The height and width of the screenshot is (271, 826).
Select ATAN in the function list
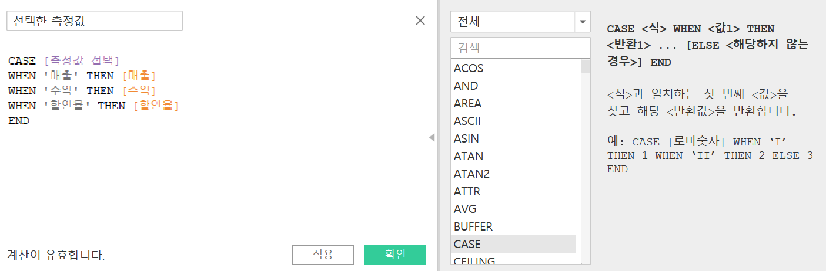pyautogui.click(x=514, y=156)
